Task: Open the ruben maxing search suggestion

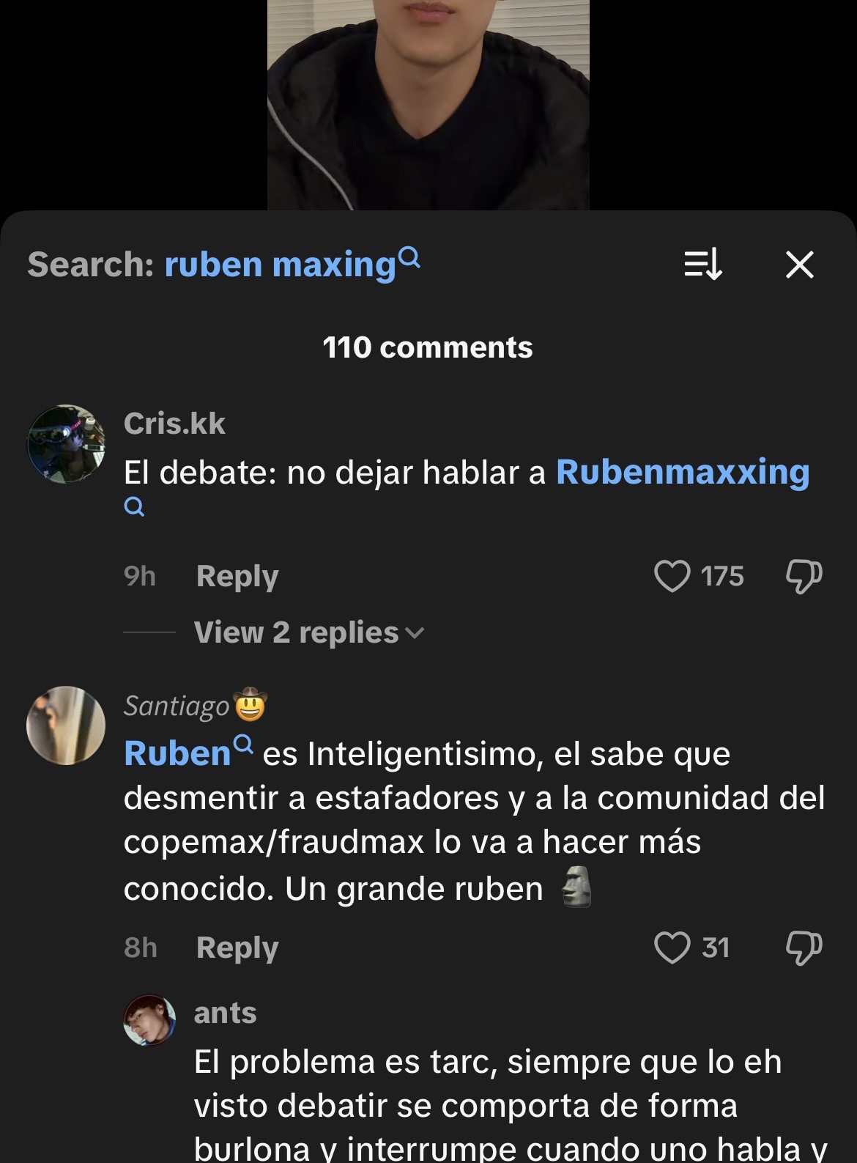Action: point(280,265)
